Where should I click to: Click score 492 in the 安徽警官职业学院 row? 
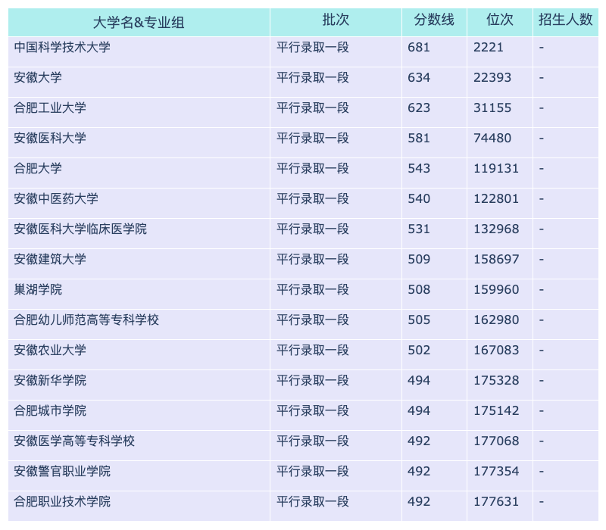[419, 471]
